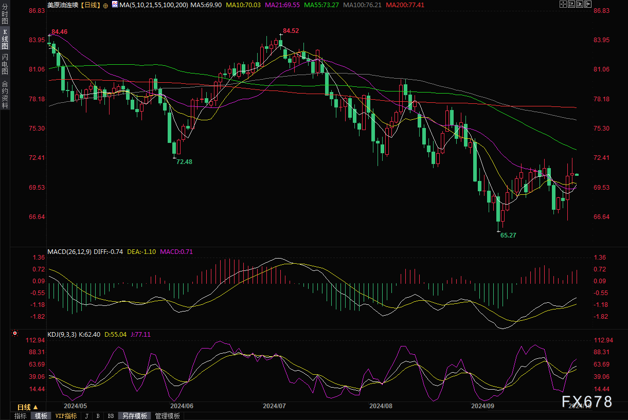The image size is (628, 420).
Task: Click the expand-chart icon with right-pointing arrow
Action: click(580, 4)
